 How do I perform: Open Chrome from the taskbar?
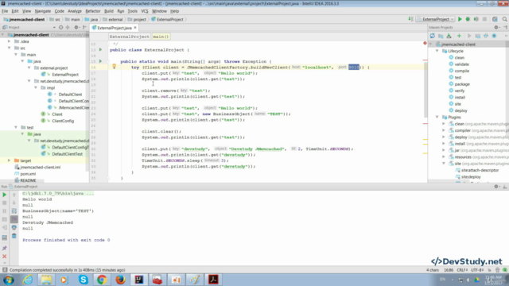(x=102, y=280)
